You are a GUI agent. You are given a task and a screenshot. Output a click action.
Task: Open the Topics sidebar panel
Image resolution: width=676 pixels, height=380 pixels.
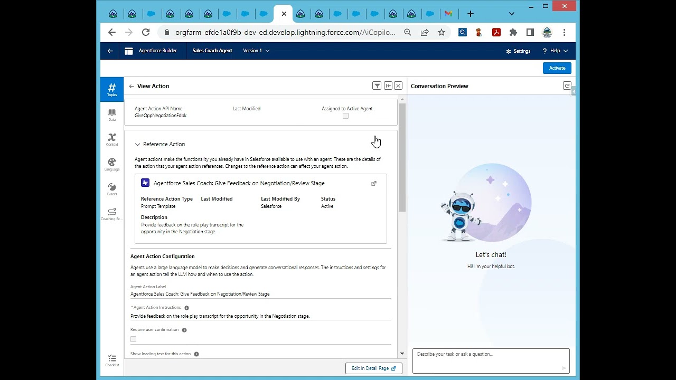(112, 89)
